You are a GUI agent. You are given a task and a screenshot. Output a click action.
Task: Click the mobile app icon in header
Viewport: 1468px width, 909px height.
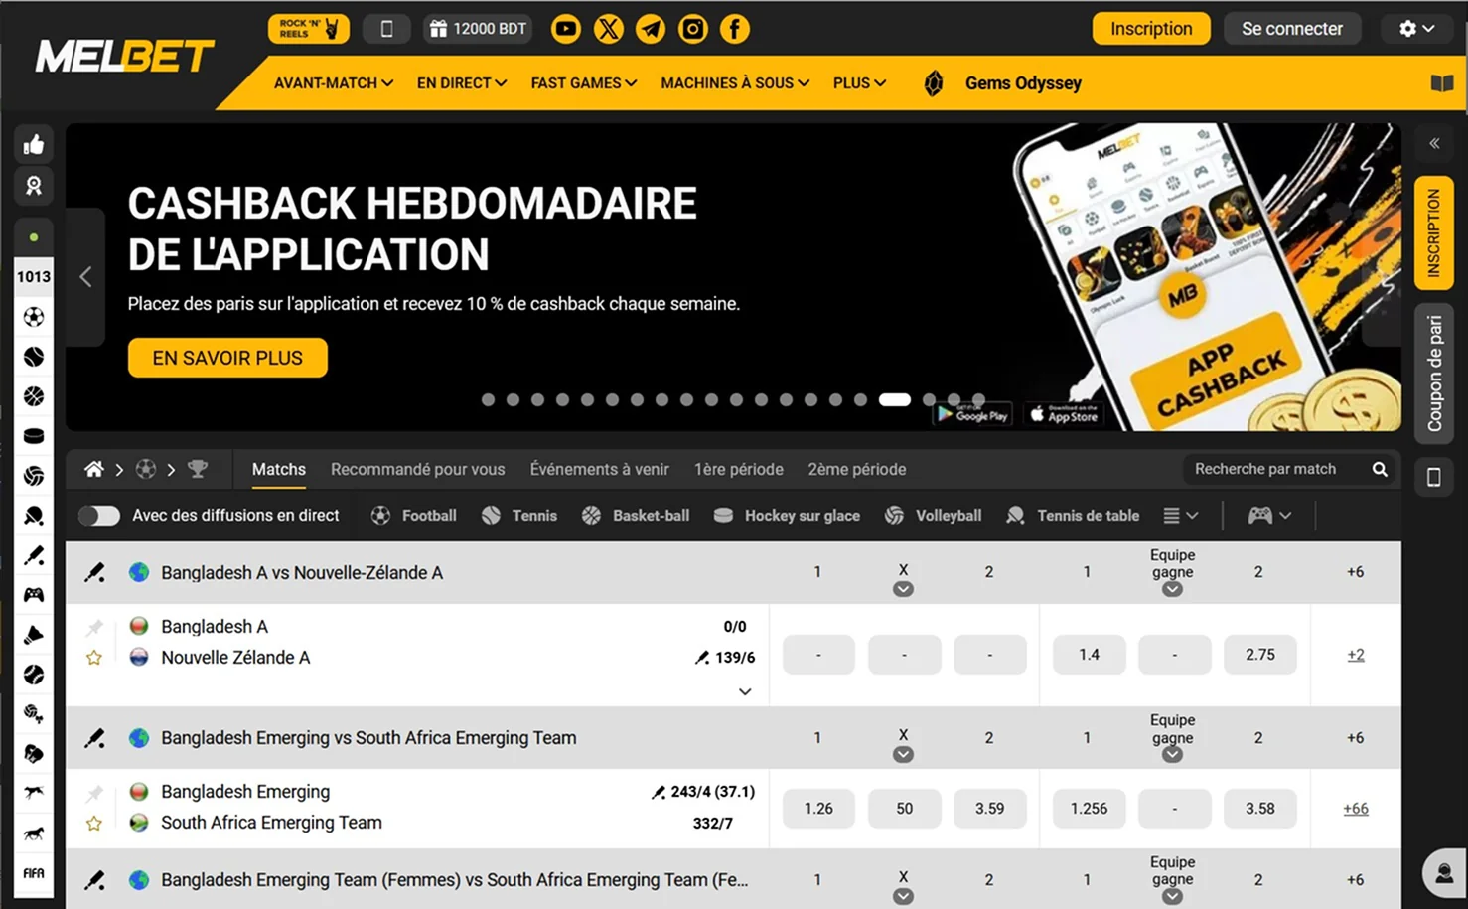(387, 29)
